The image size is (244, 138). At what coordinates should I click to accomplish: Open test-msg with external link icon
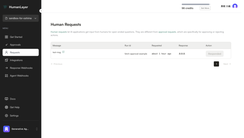(63, 52)
